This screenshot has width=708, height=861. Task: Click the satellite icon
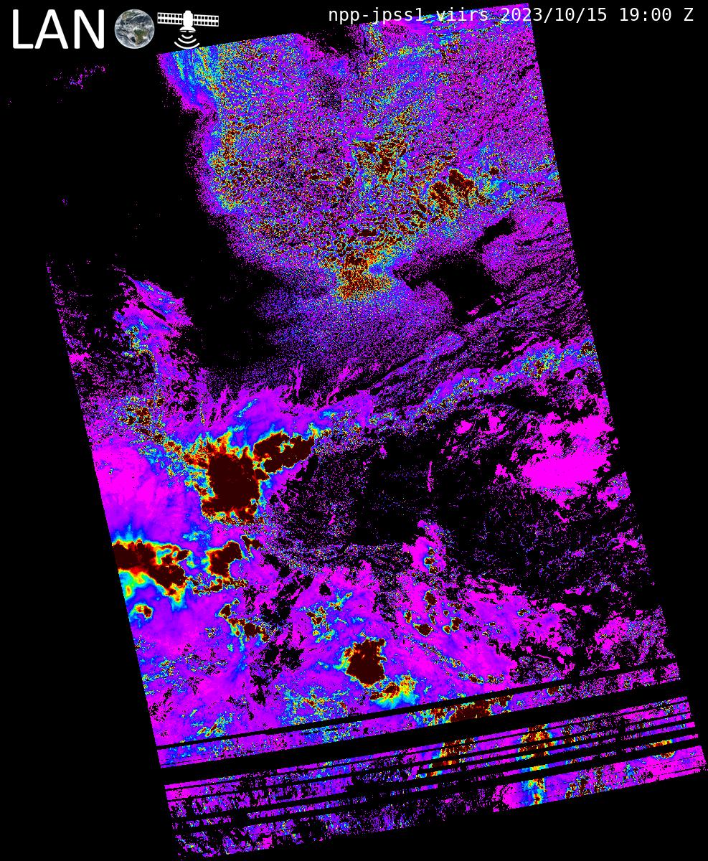point(188,29)
